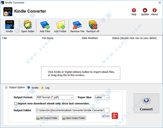Import books with the Kindle toolbar icon
The width and height of the screenshot is (163, 128).
[10, 26]
